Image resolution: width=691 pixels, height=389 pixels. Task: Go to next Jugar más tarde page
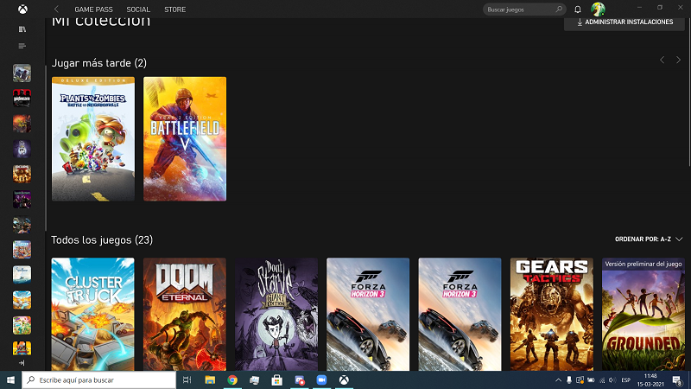click(678, 60)
